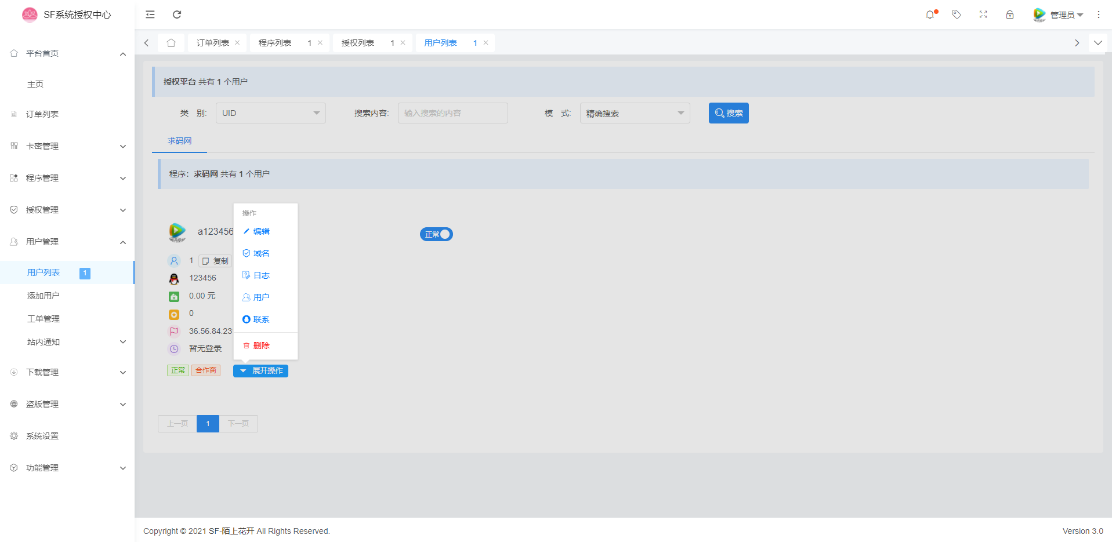The image size is (1112, 542).
Task: Click the tag icon in header
Action: point(957,14)
